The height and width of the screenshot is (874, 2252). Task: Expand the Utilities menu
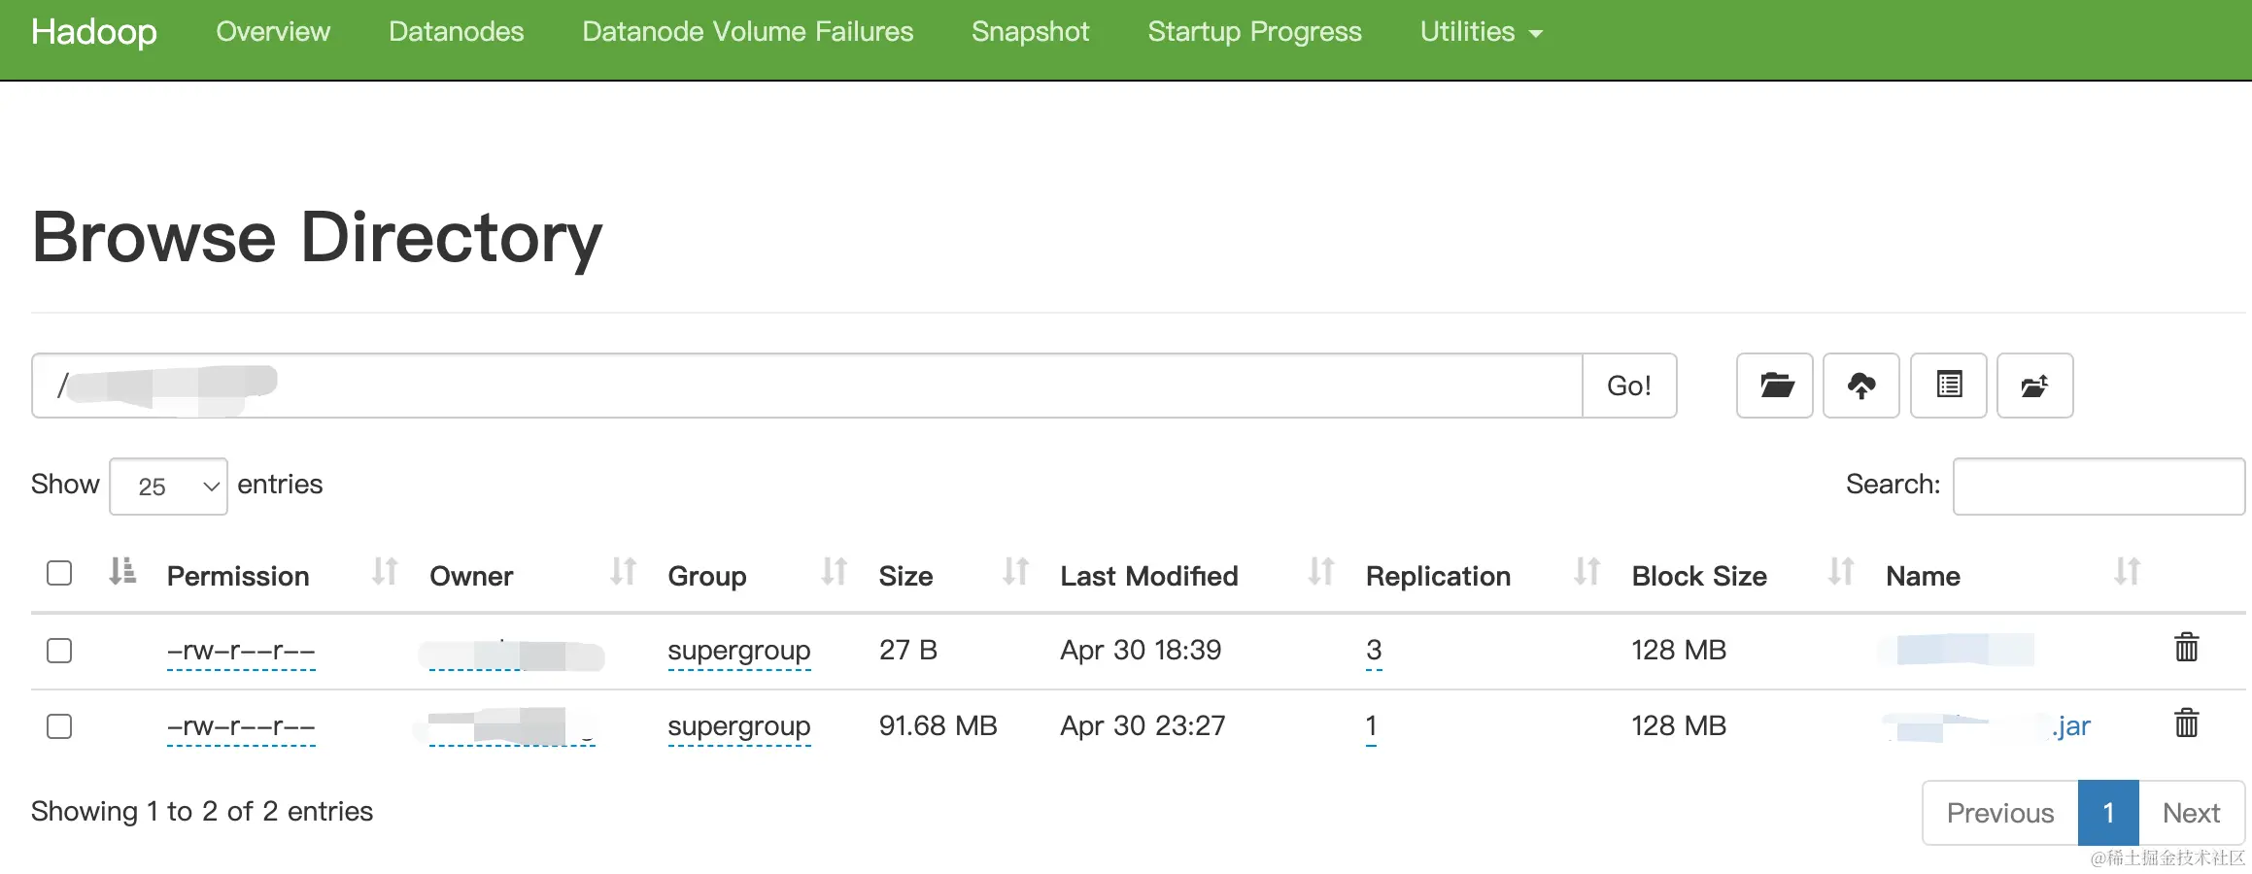point(1481,32)
